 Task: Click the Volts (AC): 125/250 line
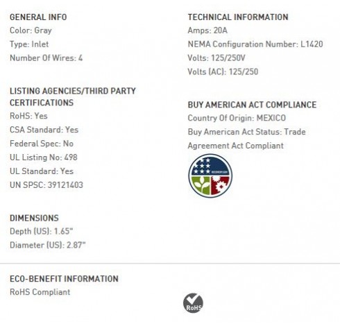pos(223,72)
